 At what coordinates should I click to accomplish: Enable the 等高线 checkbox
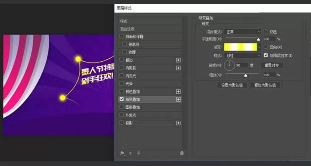[x=124, y=44]
